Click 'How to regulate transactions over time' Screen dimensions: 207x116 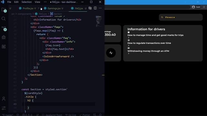[x=149, y=43]
